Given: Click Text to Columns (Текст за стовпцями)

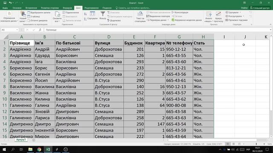Looking at the screenshot, I should [140, 17].
